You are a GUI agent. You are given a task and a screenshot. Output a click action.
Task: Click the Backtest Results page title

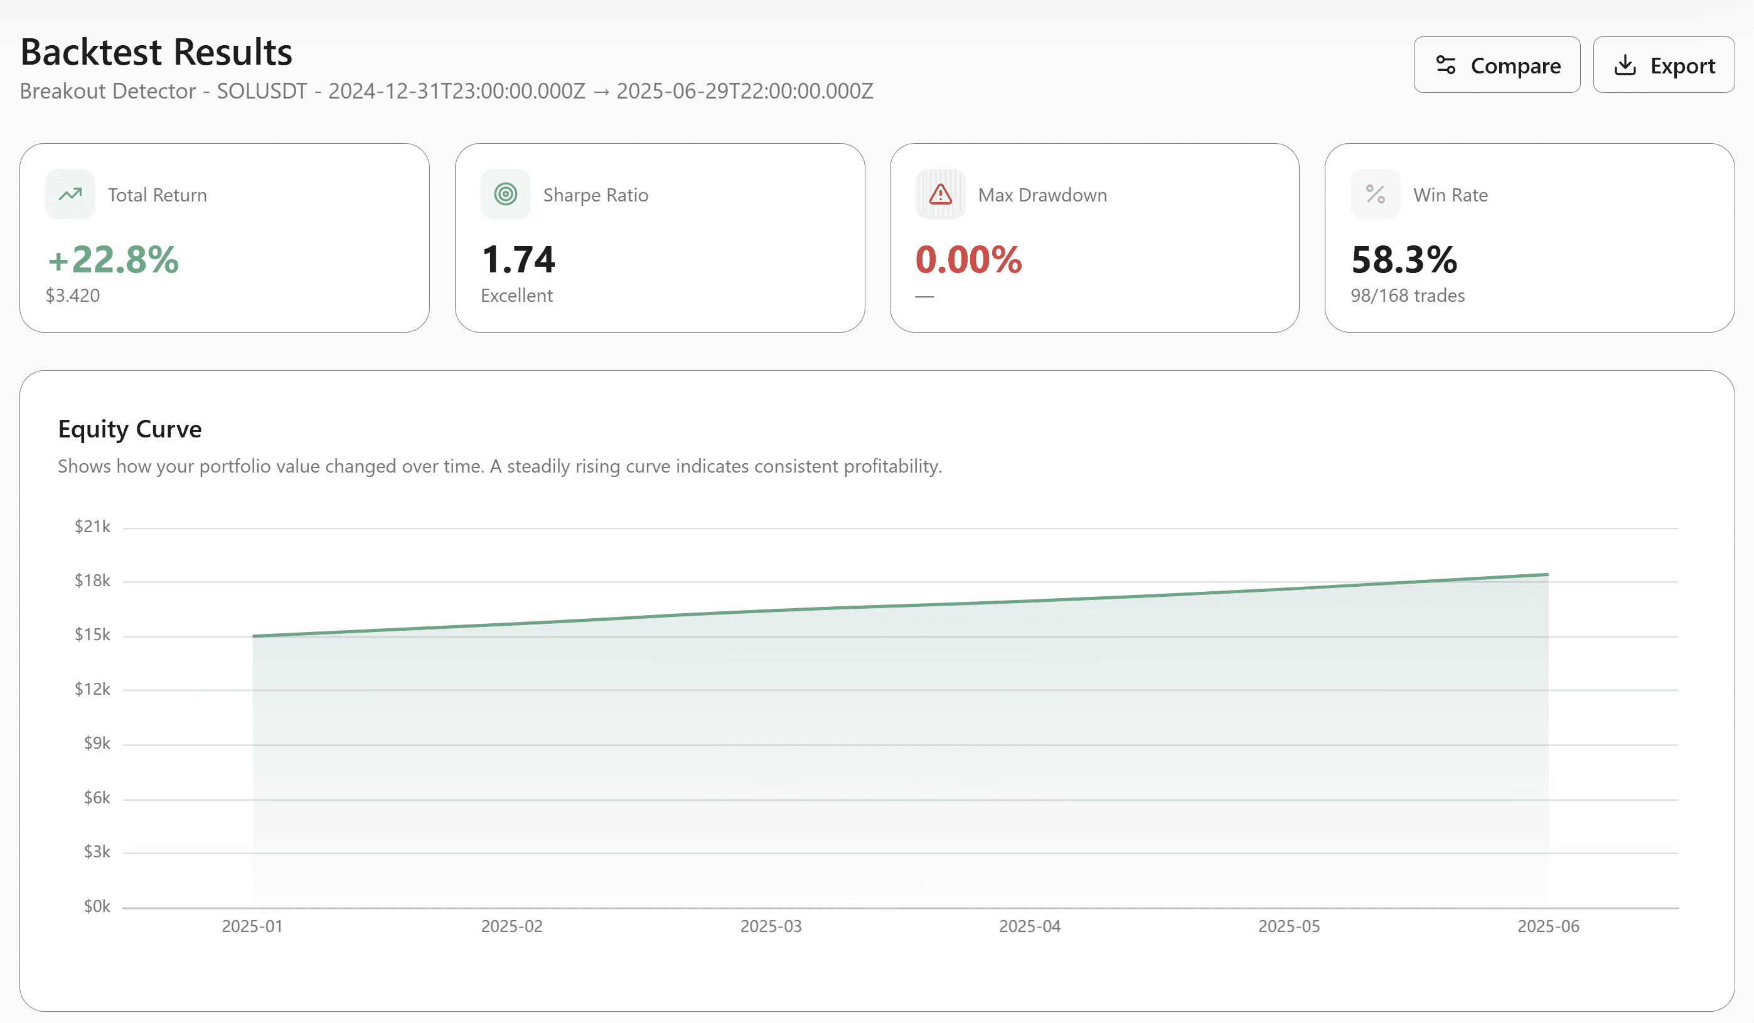click(157, 52)
